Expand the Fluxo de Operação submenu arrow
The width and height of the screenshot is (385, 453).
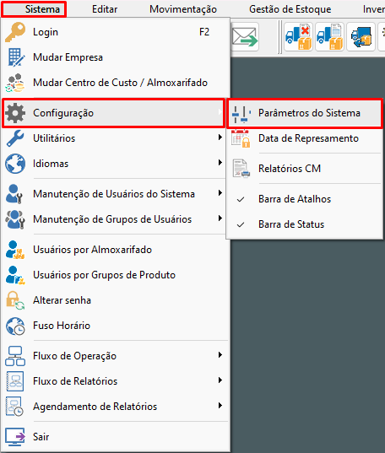(x=220, y=355)
